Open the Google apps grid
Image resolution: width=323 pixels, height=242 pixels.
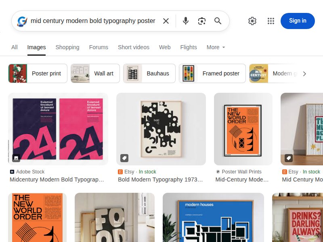click(271, 21)
